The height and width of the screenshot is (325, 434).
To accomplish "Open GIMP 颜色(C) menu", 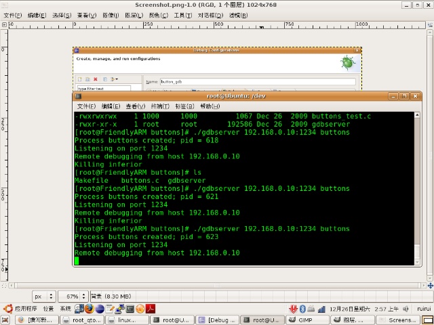I will click(x=159, y=16).
